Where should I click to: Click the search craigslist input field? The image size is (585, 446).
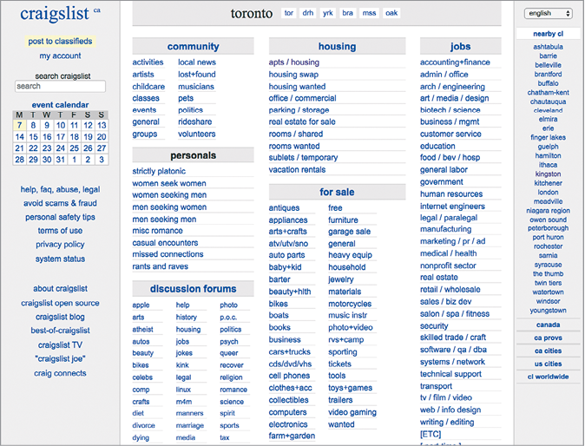(x=60, y=87)
